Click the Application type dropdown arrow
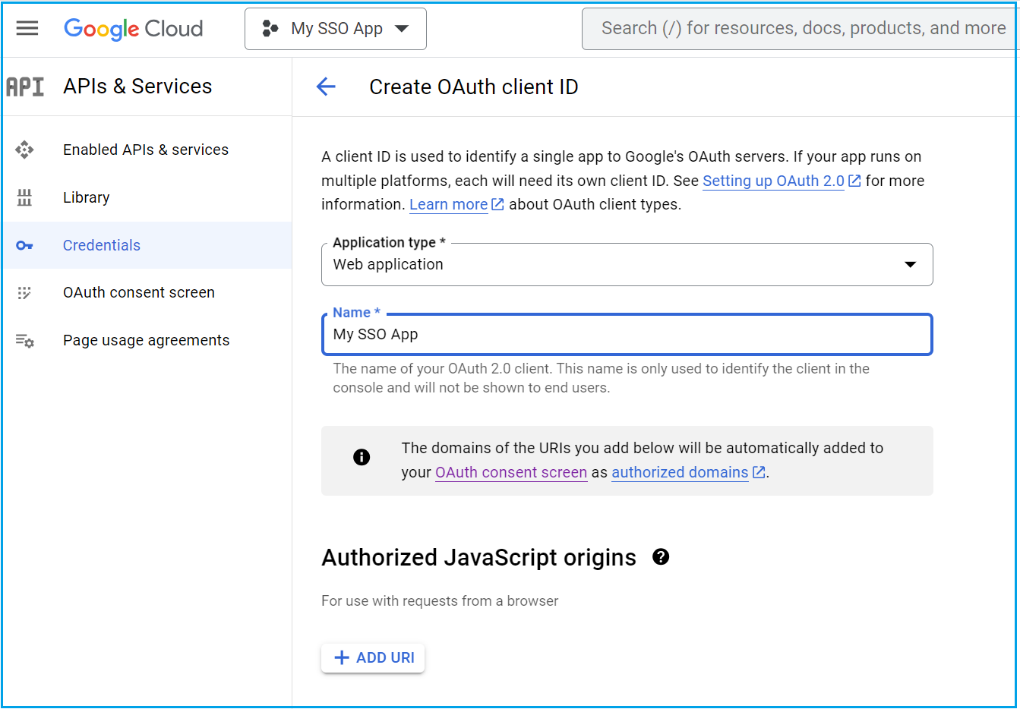This screenshot has height=709, width=1020. click(x=910, y=264)
